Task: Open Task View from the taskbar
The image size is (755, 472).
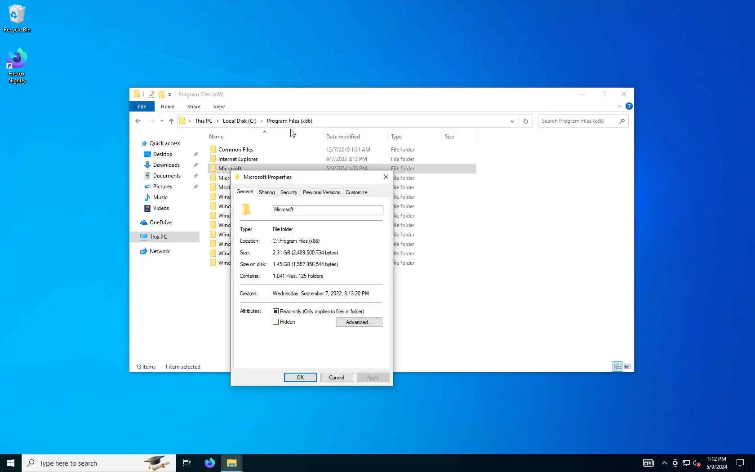Action: (187, 463)
